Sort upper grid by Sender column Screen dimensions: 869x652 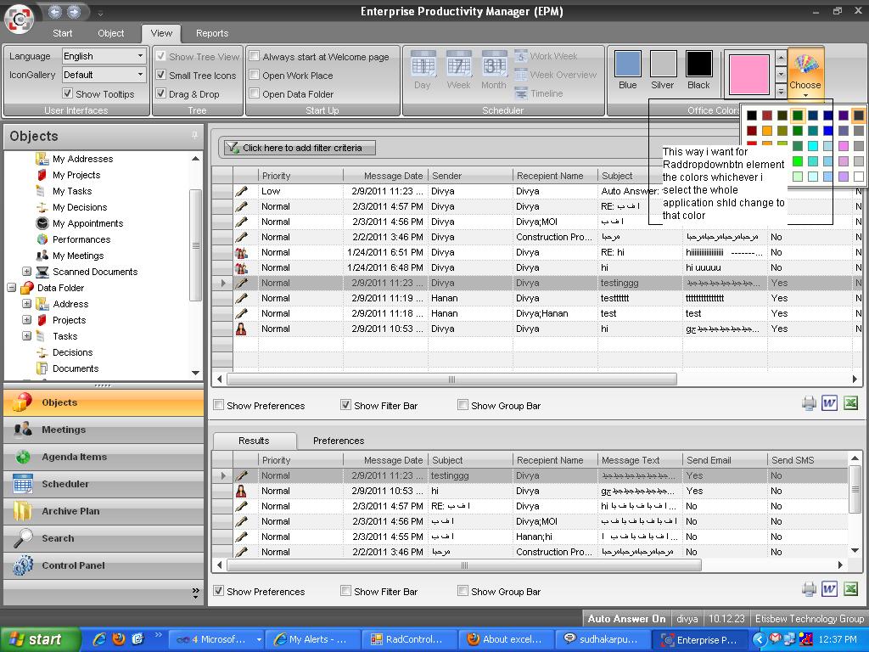470,176
